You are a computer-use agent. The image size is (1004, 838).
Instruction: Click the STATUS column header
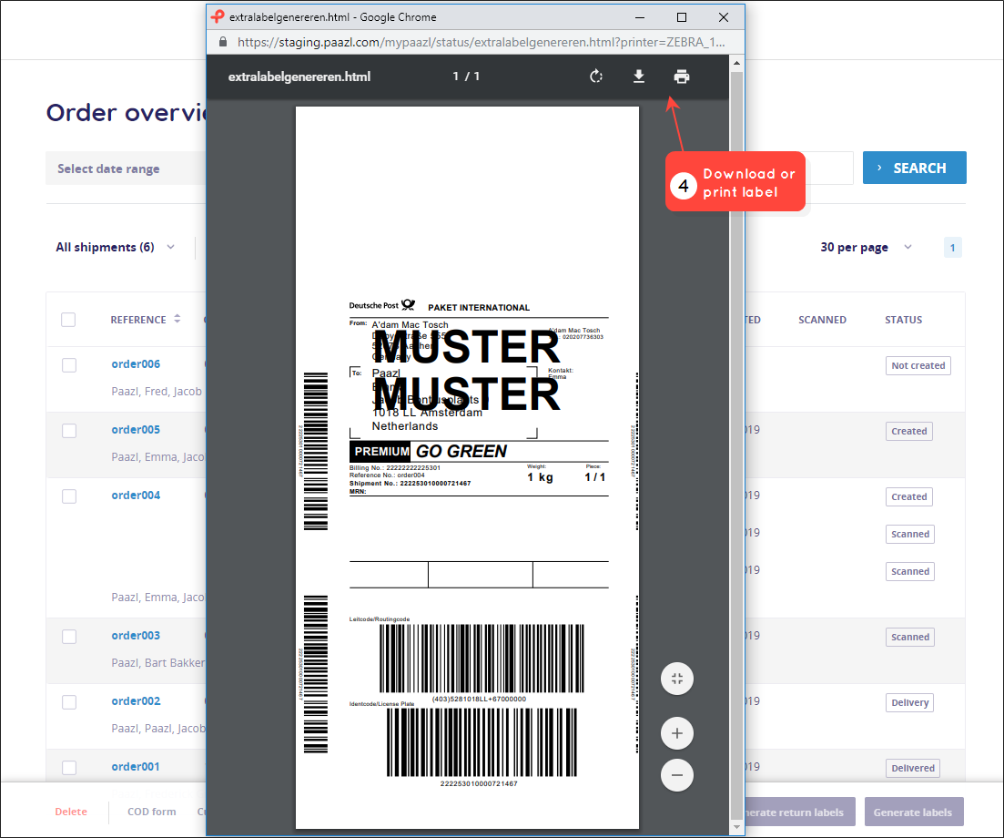(x=904, y=320)
